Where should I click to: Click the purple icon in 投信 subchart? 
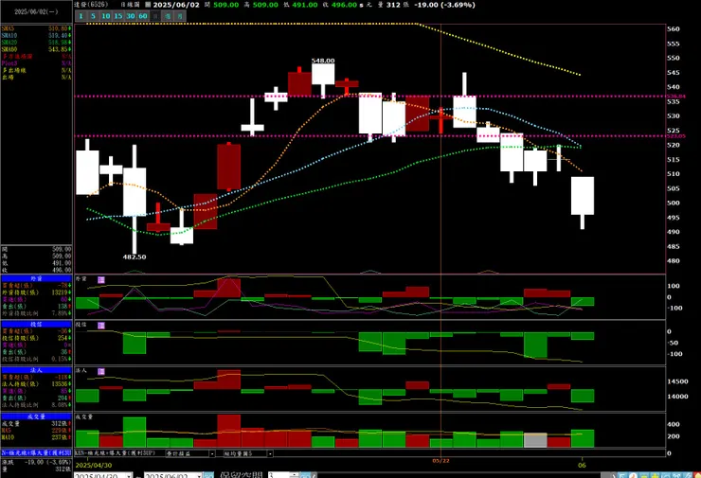pyautogui.click(x=101, y=326)
